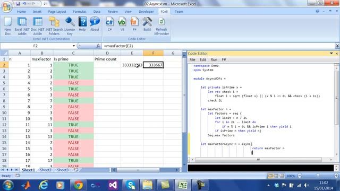
Task: Click the Excel Help question icon
Action: click(317, 11)
